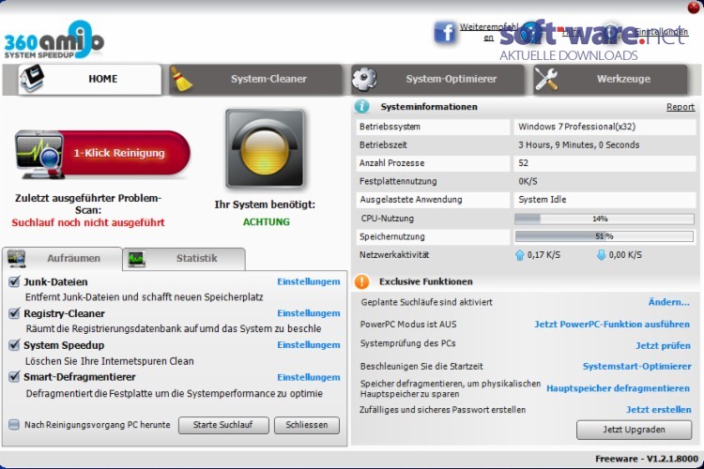Select the Aufräumen tab
This screenshot has height=469, width=704.
pyautogui.click(x=62, y=259)
